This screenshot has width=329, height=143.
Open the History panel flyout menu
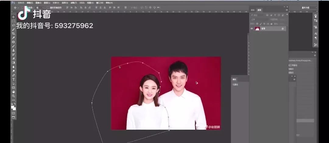pos(315,55)
